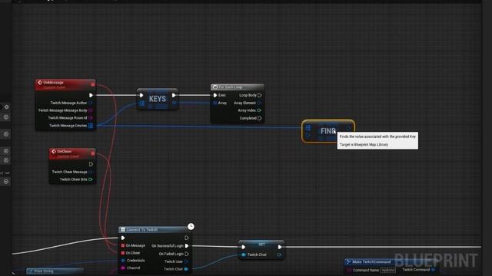Click the Twitch Cheer Bits output pin

pos(91,179)
